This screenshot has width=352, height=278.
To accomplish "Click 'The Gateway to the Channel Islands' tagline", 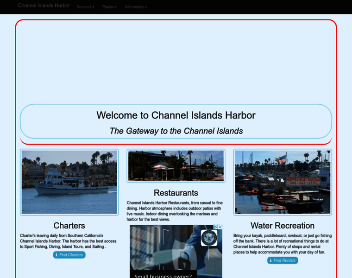I will point(176,131).
